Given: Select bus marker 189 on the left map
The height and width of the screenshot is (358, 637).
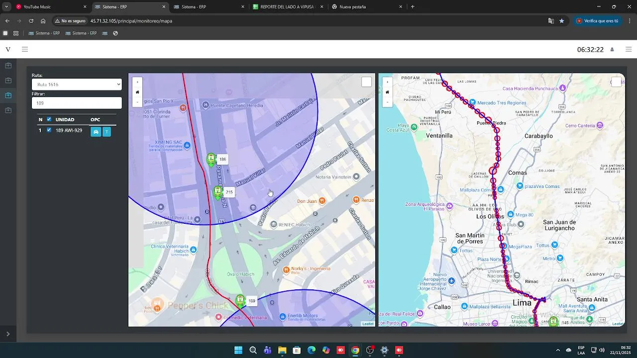Looking at the screenshot, I should [240, 301].
